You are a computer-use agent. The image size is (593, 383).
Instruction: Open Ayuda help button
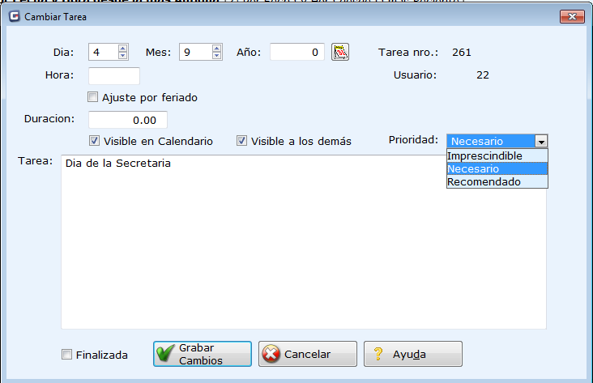412,354
